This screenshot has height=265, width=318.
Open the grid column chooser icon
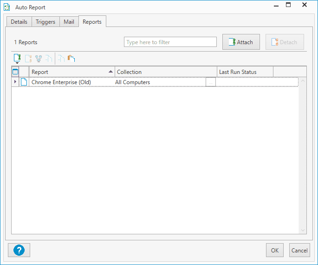(15, 72)
